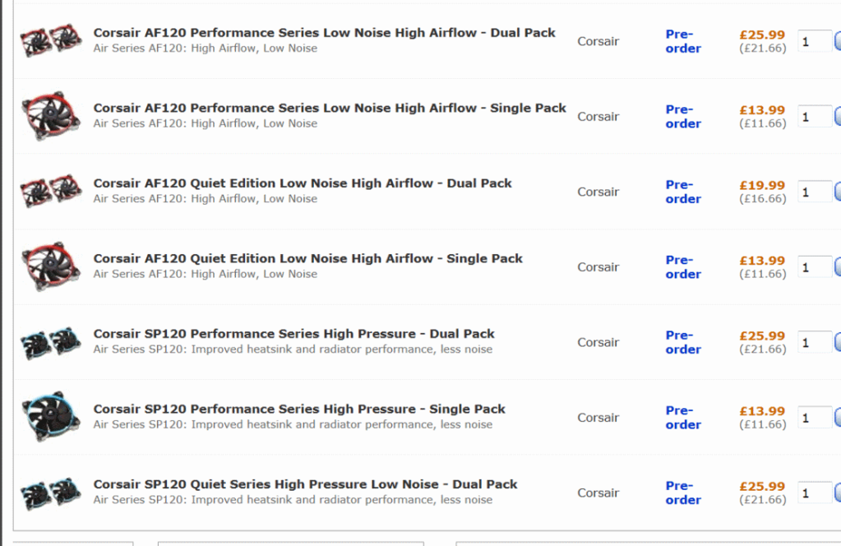Click quantity field for AF120 Performance Dual Pack

(814, 42)
